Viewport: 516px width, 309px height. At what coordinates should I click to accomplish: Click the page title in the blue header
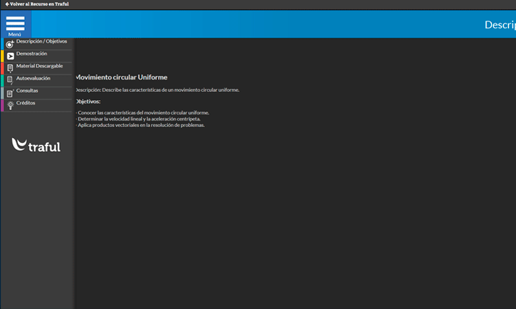(x=499, y=25)
